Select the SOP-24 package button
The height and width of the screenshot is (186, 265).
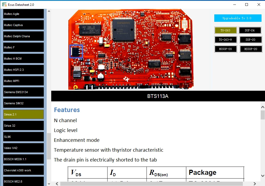[250, 30]
